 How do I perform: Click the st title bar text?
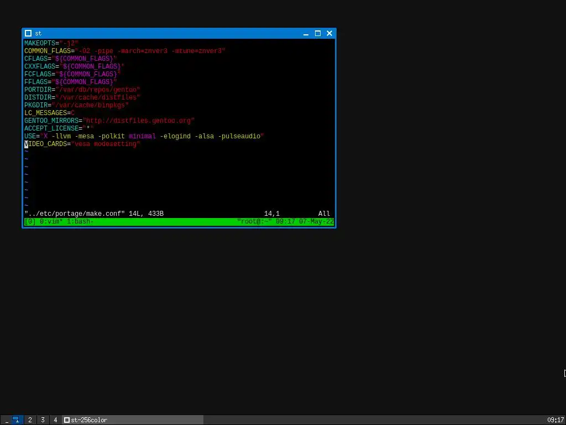click(x=38, y=33)
